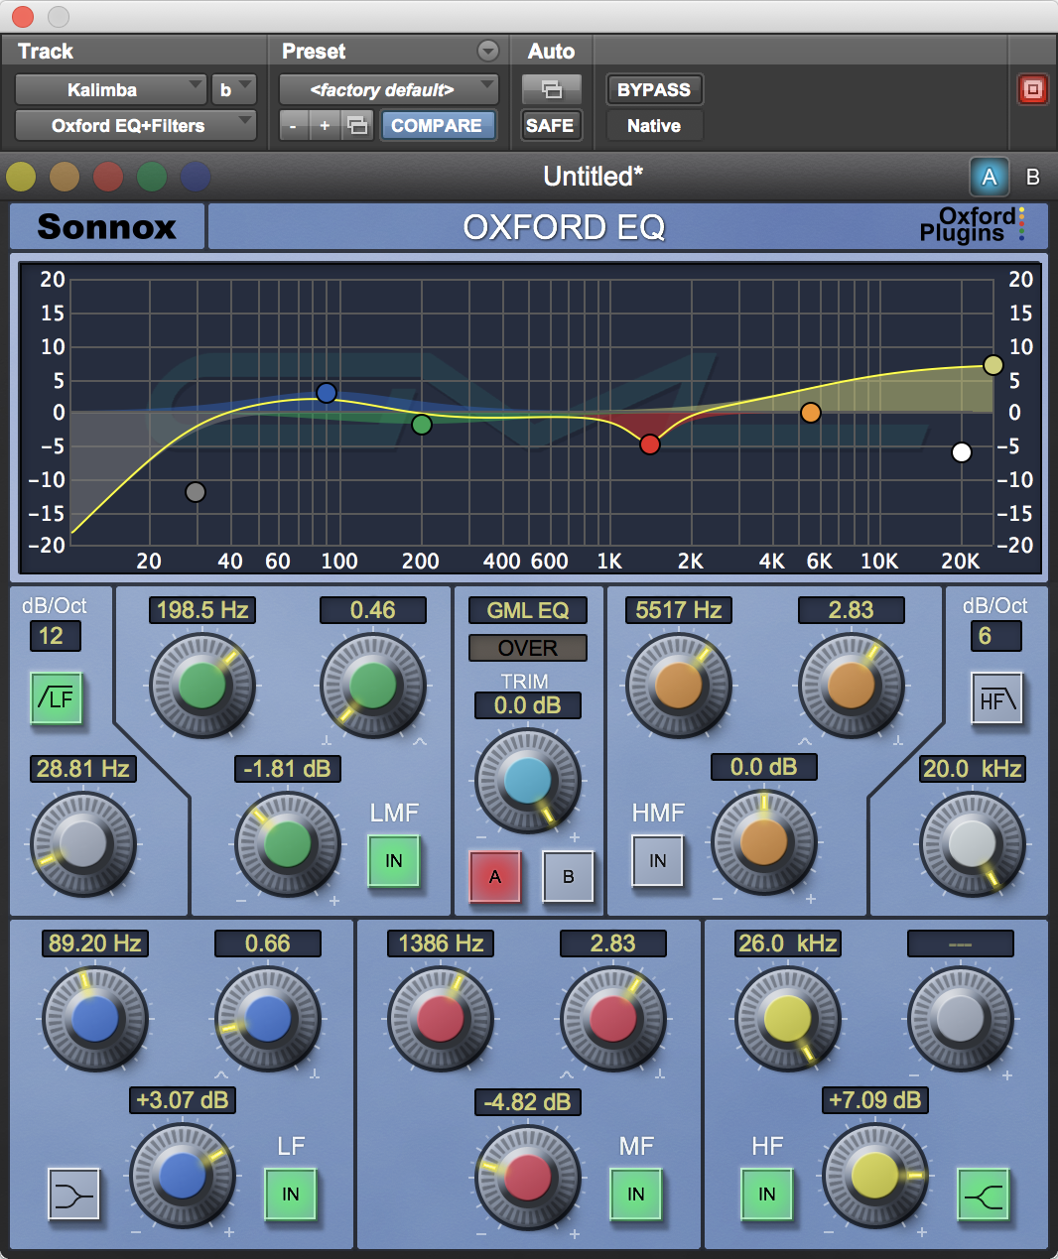Open the Kalimba track selector dropdown
Image resolution: width=1058 pixels, height=1259 pixels.
coord(110,90)
